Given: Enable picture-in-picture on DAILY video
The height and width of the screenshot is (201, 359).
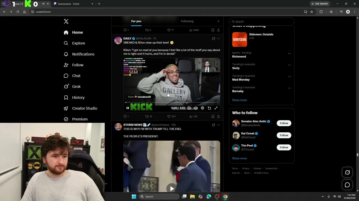Looking at the screenshot, I should (209, 108).
